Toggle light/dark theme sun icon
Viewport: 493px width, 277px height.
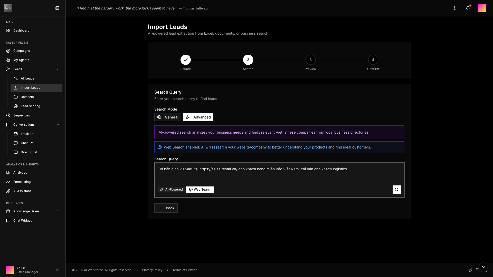click(454, 8)
